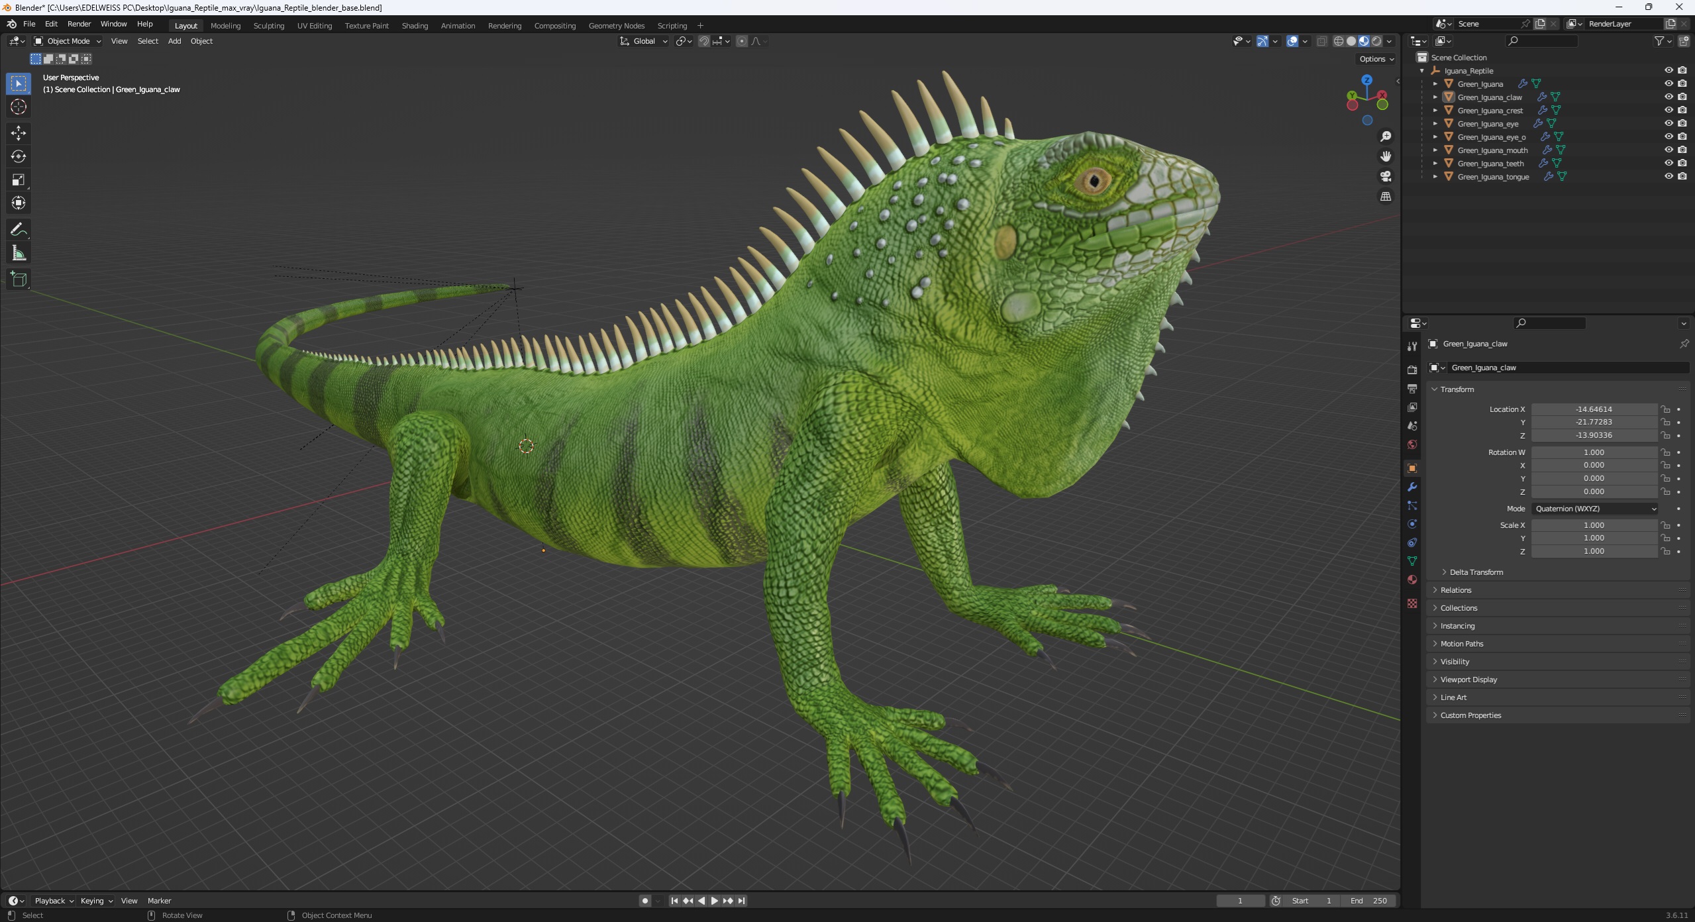Jump to the timeline end frame
Screen dimensions: 1695x922
[x=742, y=901]
